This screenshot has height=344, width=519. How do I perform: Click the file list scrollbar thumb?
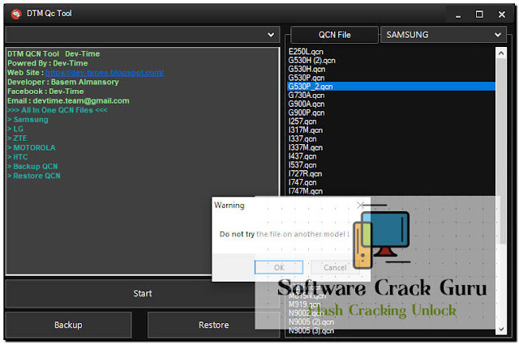tap(501, 151)
